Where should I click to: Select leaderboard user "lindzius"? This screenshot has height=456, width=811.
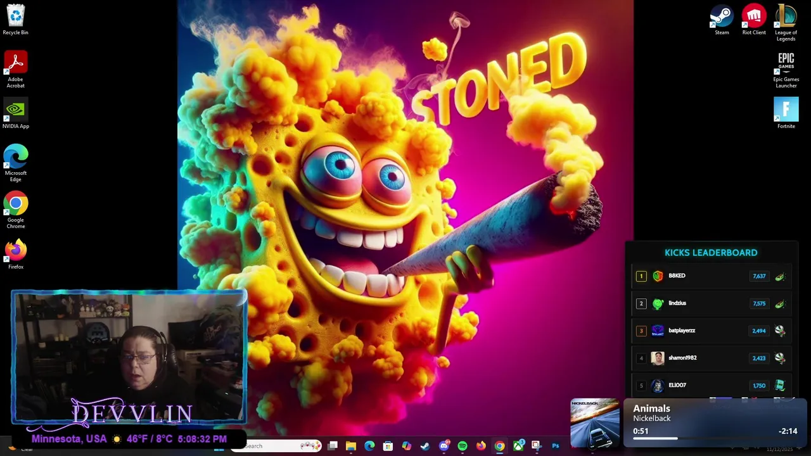point(677,303)
